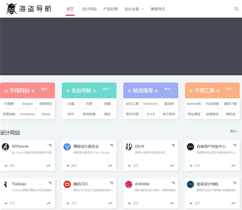This screenshot has height=210, width=242.
Task: Click the pirate skull site logo
Action: tap(11, 9)
